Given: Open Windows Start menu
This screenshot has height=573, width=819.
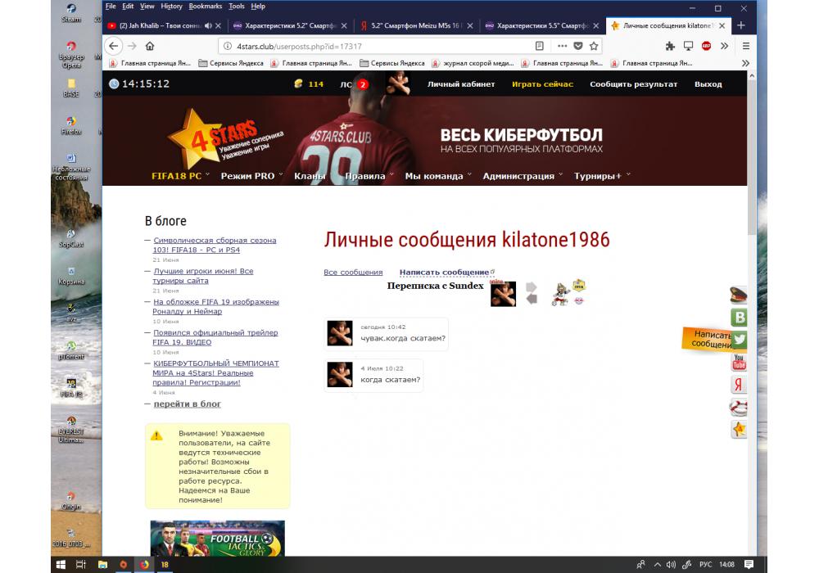Looking at the screenshot, I should point(61,565).
